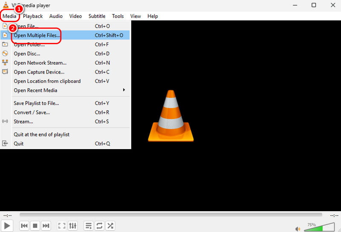
Task: Open the Video menu
Action: (75, 16)
